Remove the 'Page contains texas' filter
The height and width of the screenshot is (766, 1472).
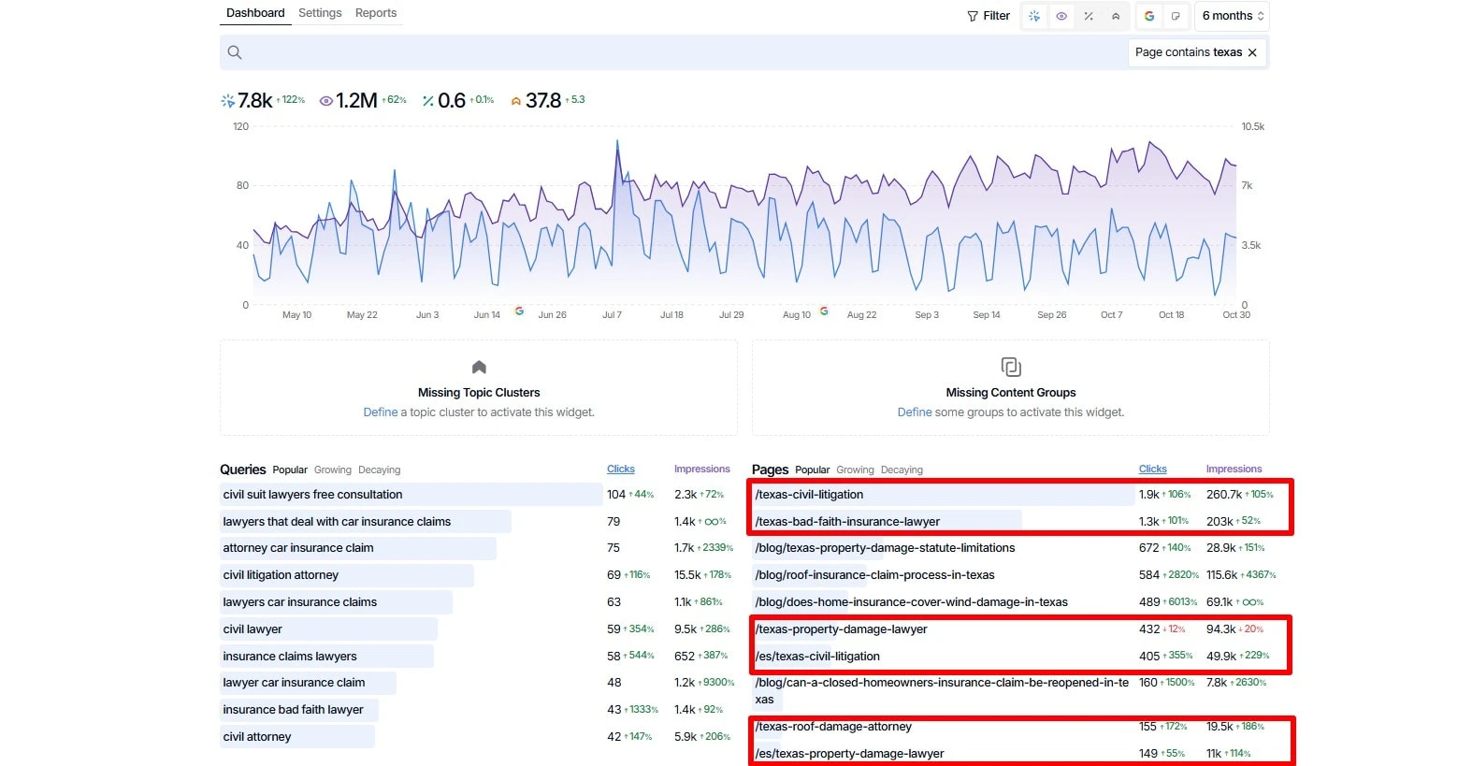(1252, 52)
